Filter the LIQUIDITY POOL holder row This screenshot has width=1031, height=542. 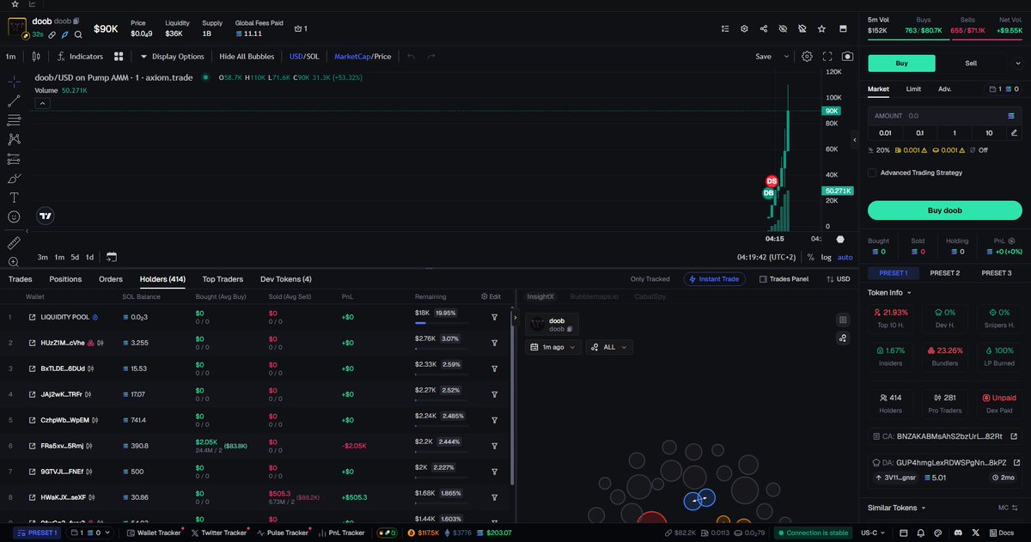click(x=495, y=317)
